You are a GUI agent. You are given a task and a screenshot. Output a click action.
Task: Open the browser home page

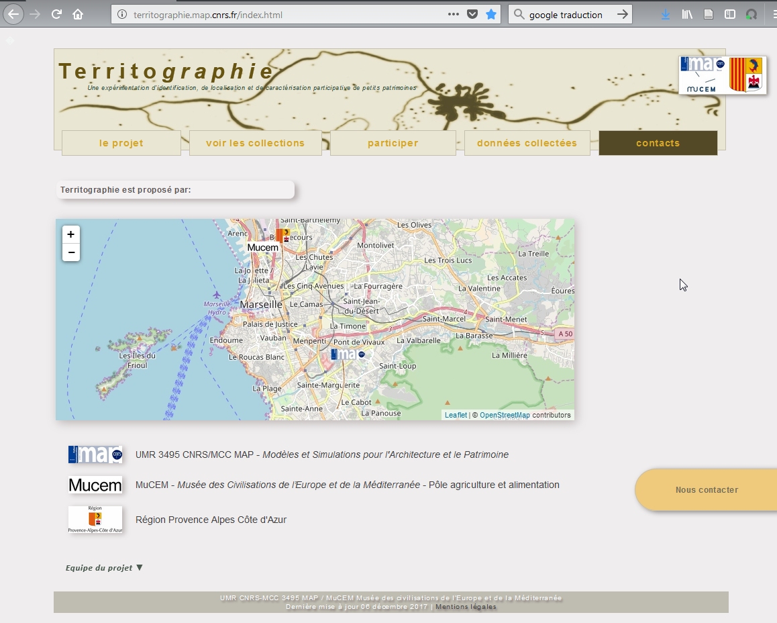78,14
